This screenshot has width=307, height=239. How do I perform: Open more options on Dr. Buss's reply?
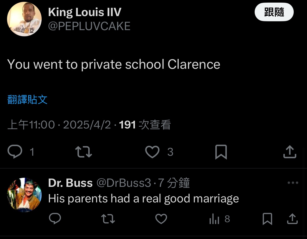point(293,183)
